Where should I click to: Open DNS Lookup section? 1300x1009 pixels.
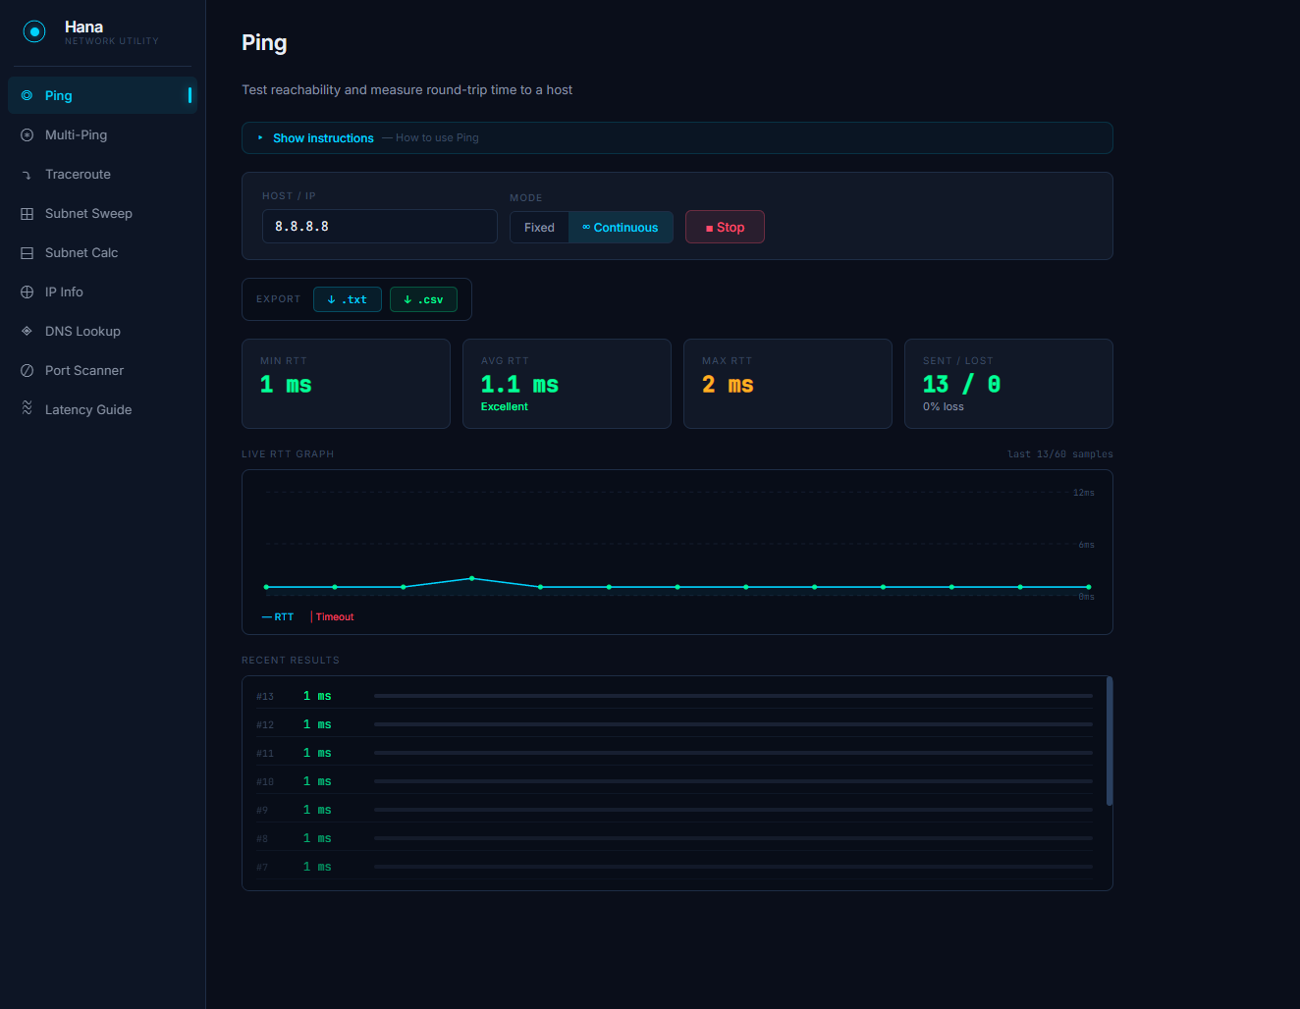point(102,331)
